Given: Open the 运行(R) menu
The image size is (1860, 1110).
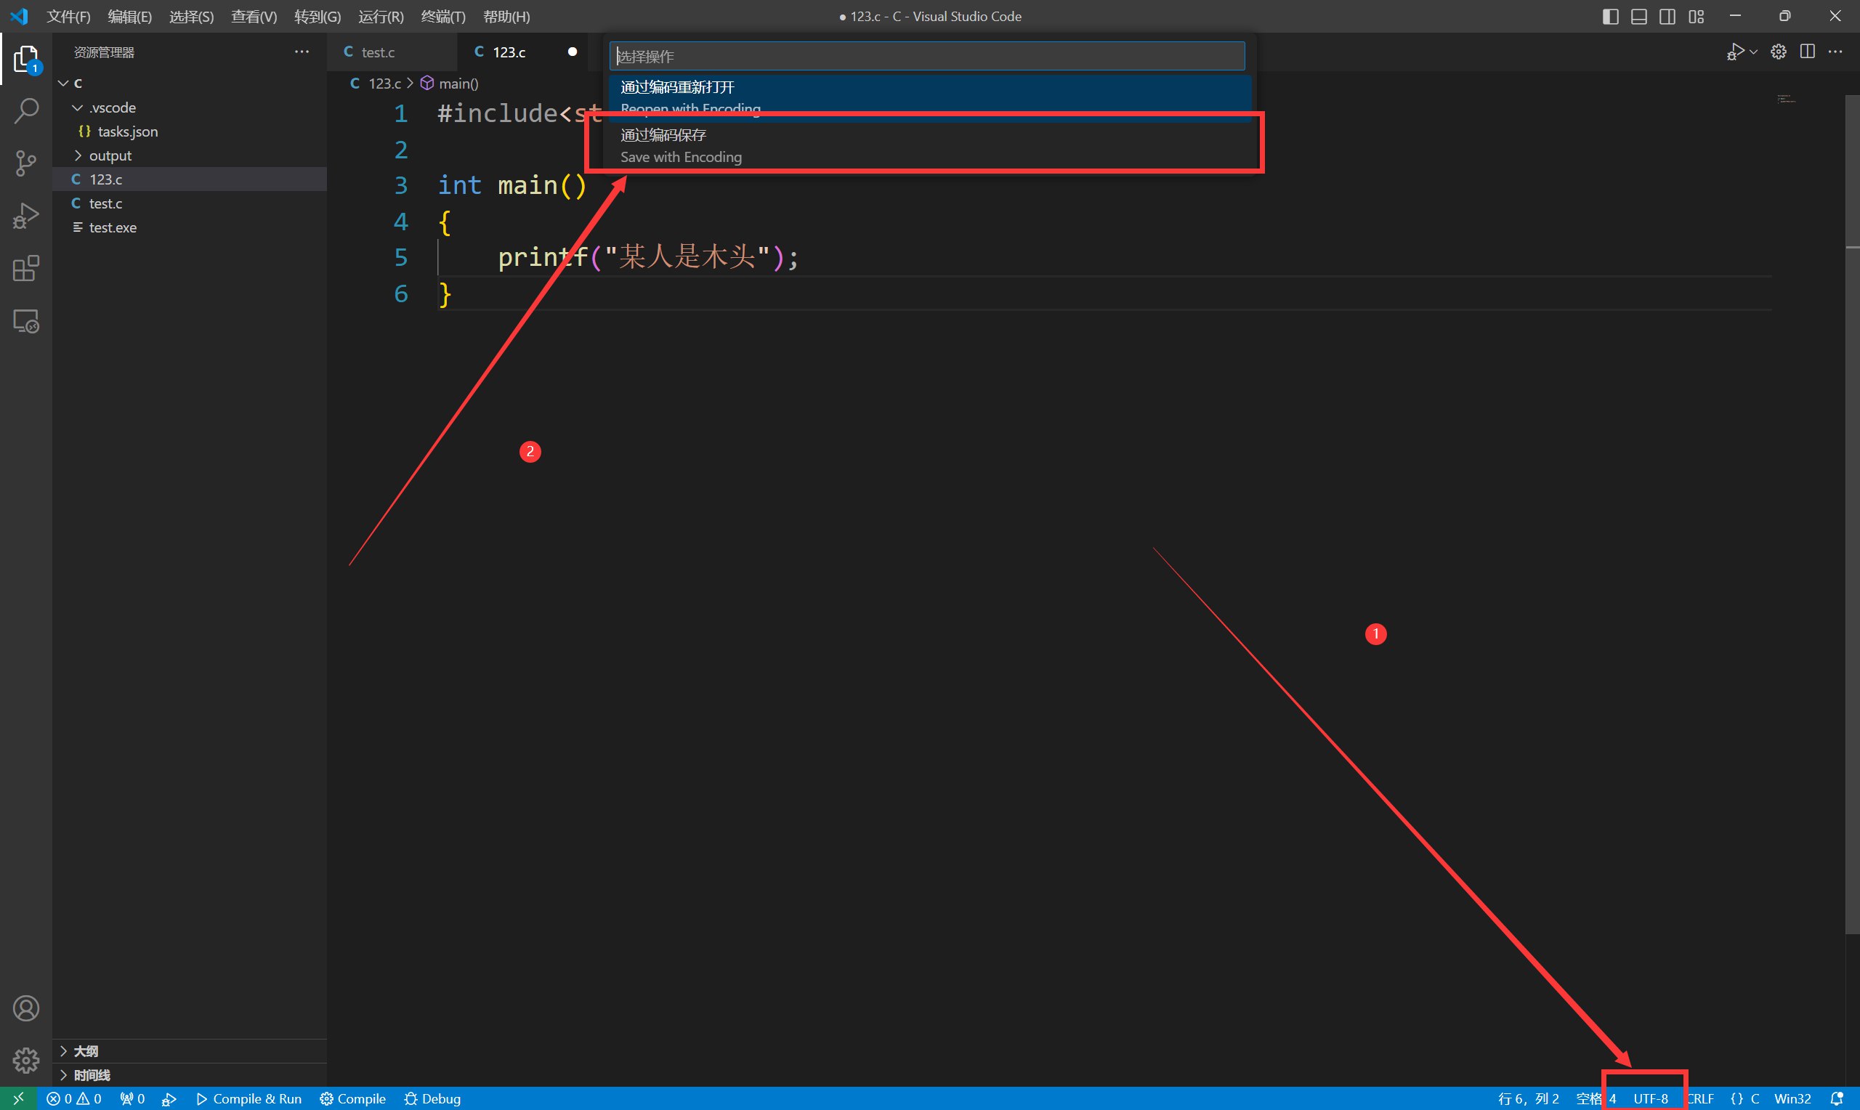Looking at the screenshot, I should click(x=381, y=17).
